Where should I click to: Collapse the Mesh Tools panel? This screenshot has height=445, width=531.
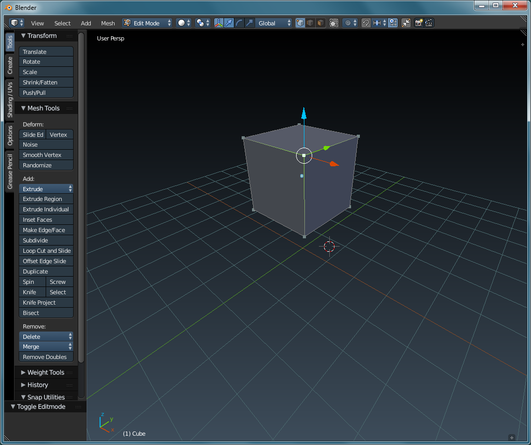pyautogui.click(x=23, y=108)
